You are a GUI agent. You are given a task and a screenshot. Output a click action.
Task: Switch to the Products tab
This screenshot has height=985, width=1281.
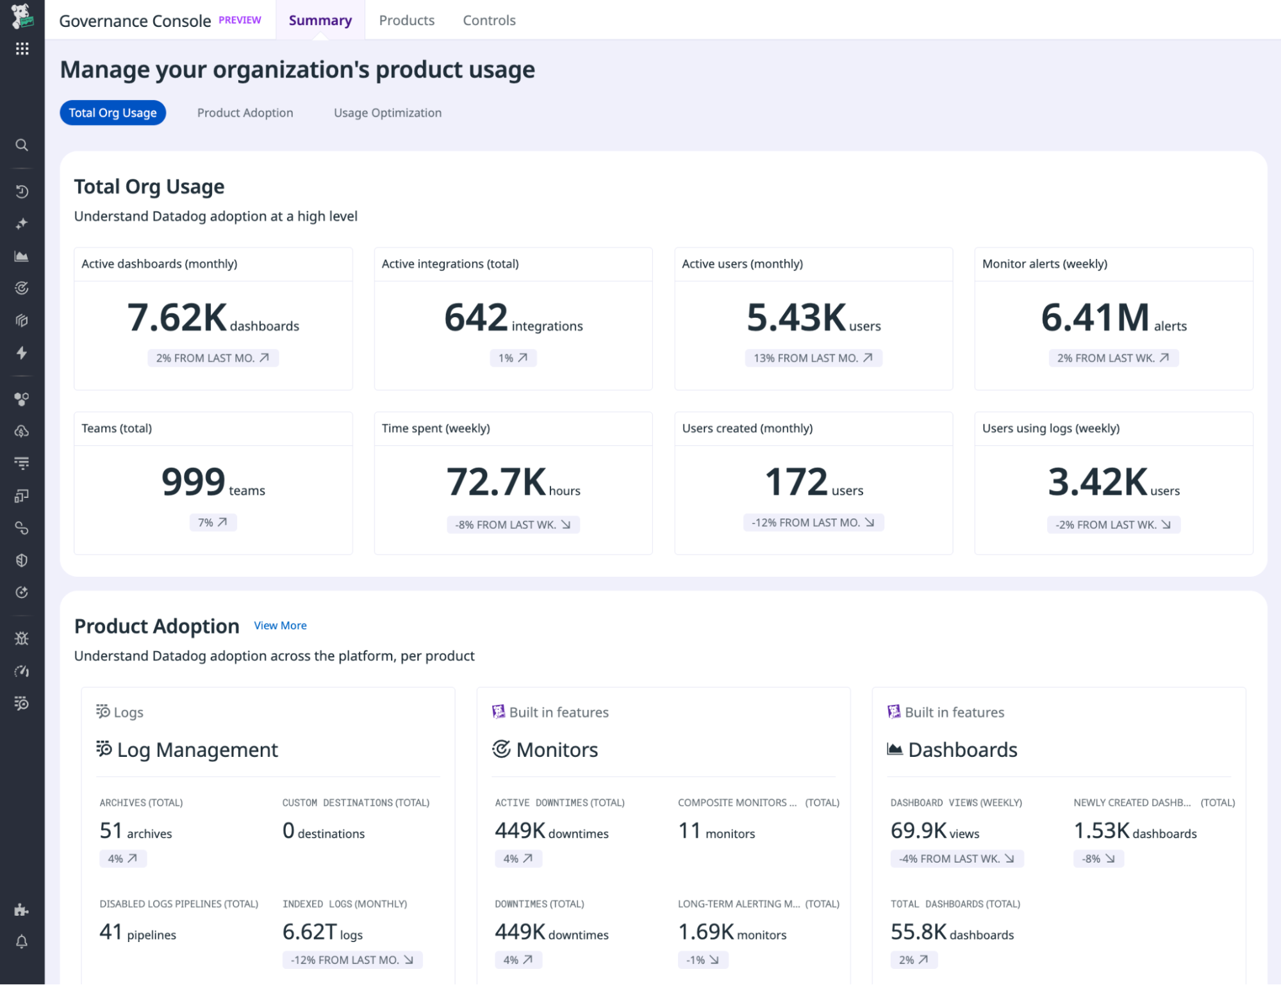(406, 21)
